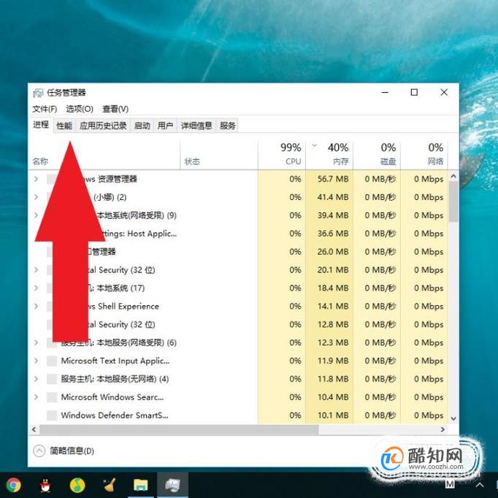This screenshot has width=498, height=498.
Task: Click the vertical scrollbar down arrow
Action: point(453,418)
